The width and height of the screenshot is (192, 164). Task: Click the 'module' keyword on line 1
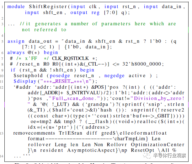(x=16, y=7)
